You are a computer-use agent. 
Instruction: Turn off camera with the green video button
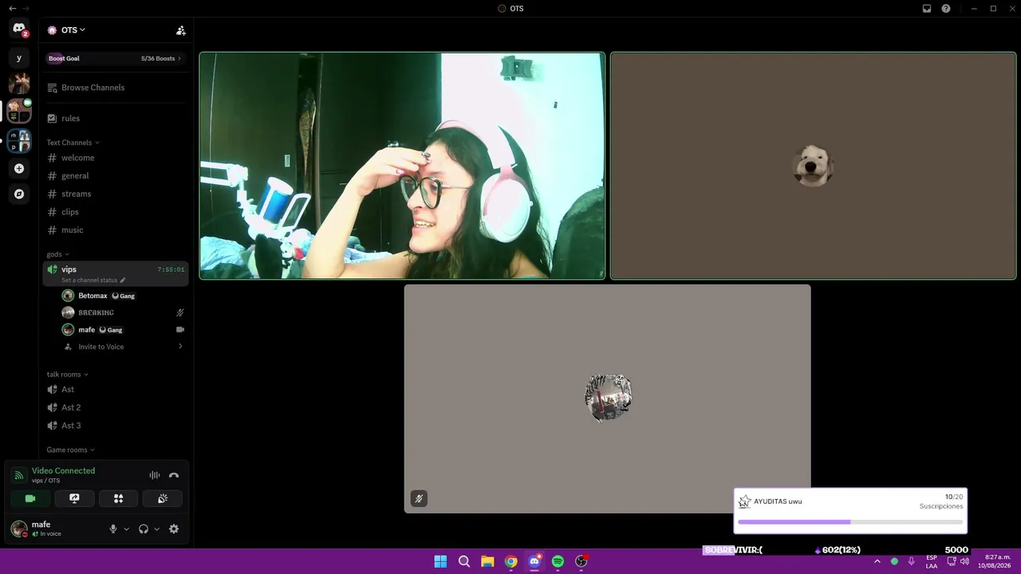(x=30, y=498)
